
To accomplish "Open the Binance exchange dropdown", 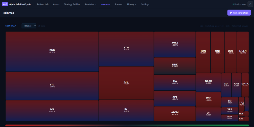I will coord(29,26).
